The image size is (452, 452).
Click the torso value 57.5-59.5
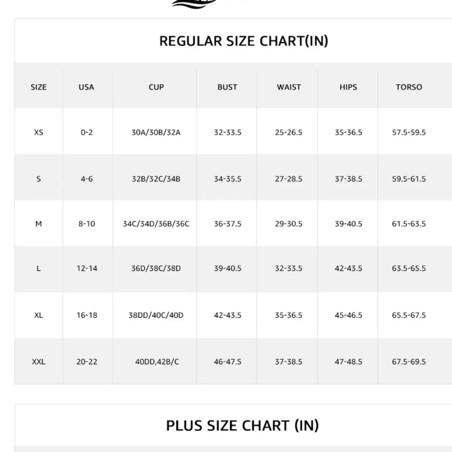pyautogui.click(x=409, y=132)
